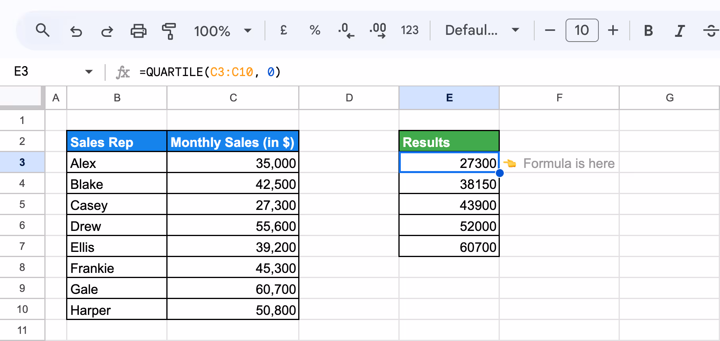Image resolution: width=720 pixels, height=341 pixels.
Task: Select column D header
Action: tap(349, 98)
